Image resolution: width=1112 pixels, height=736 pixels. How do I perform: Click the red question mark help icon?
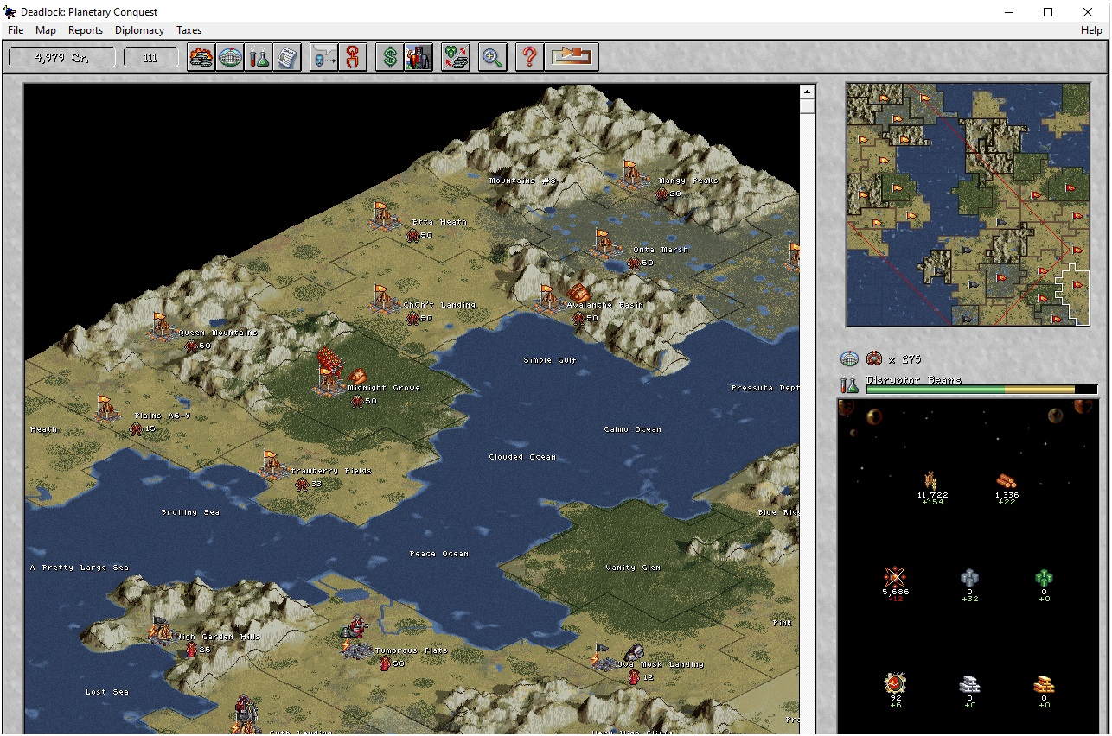(529, 58)
